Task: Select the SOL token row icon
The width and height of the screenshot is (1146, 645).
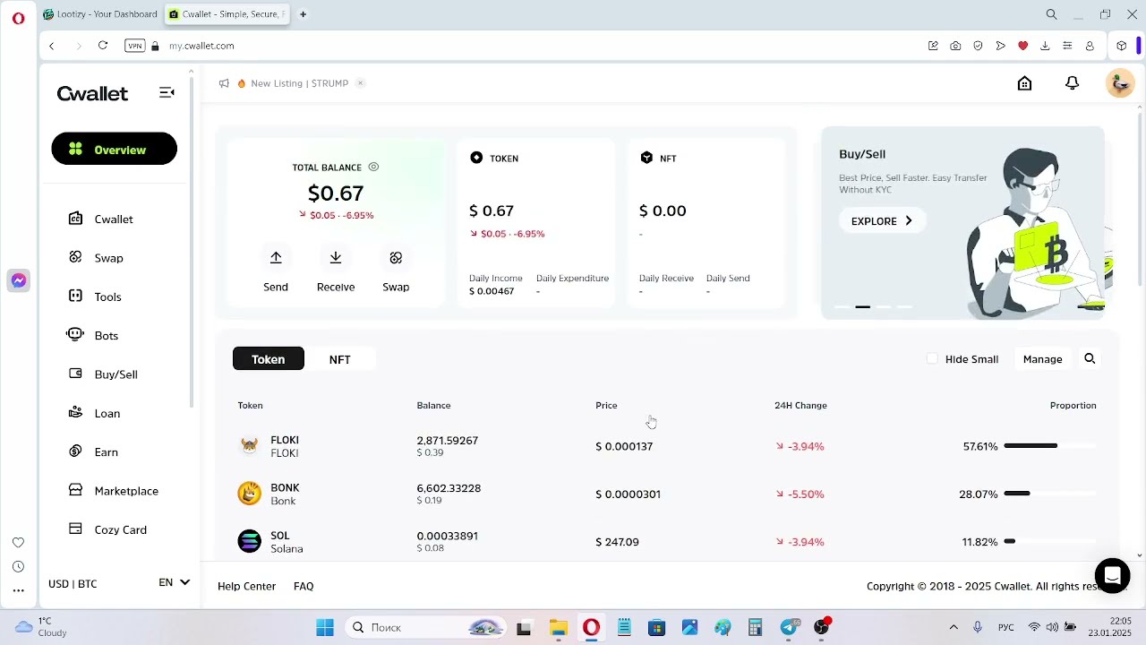Action: 249,541
